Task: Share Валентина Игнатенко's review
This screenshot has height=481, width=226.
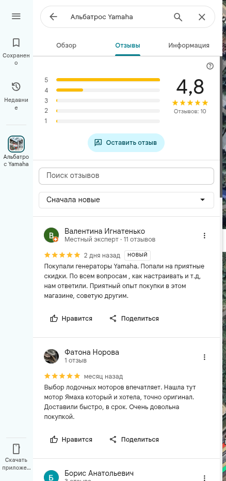Action: pyautogui.click(x=134, y=319)
